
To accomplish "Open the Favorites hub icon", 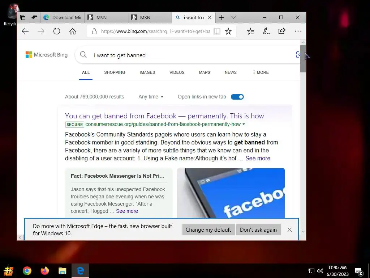I will tap(250, 31).
